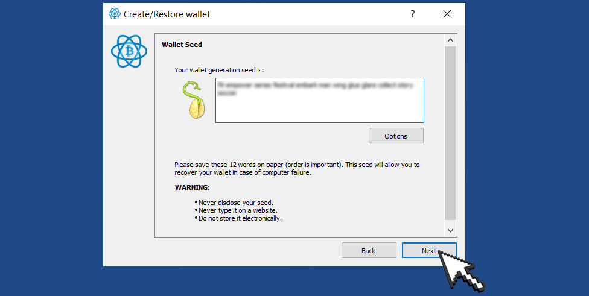Image resolution: width=589 pixels, height=296 pixels.
Task: Click the scrollbar down arrow
Action: tap(450, 230)
